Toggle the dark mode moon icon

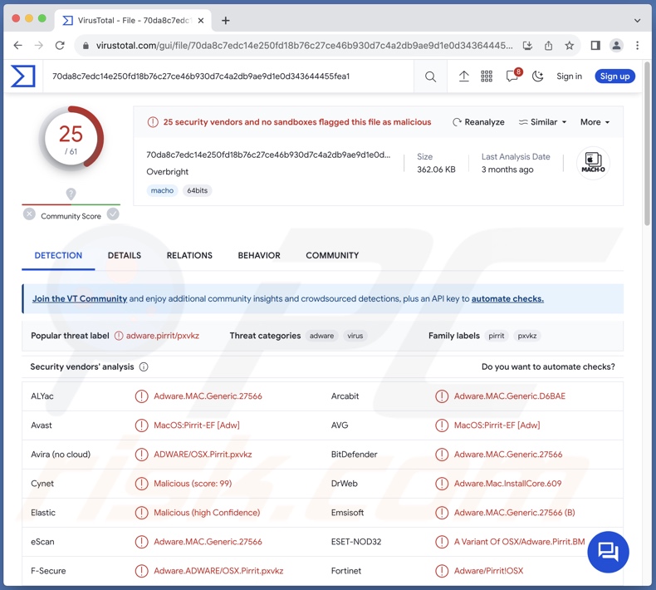coord(537,76)
